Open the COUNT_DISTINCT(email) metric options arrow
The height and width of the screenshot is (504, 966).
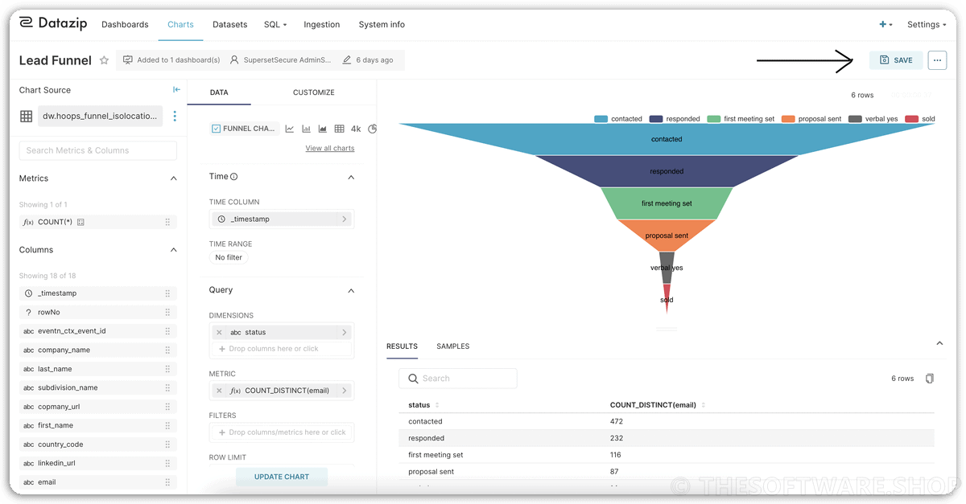click(x=345, y=391)
